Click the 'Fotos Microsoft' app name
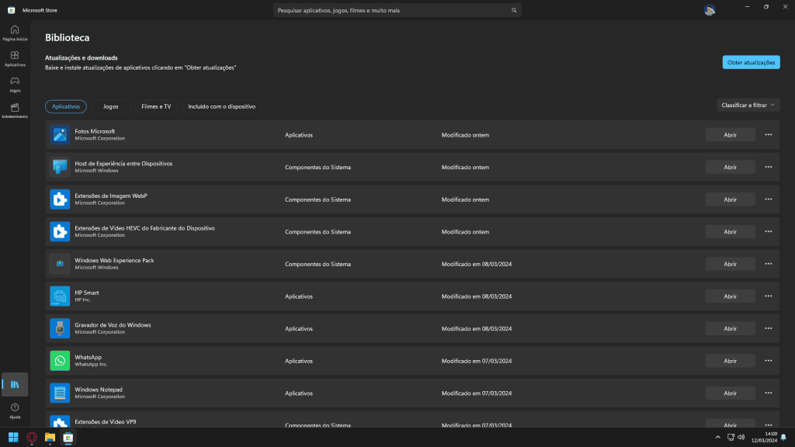Viewport: 795px width, 447px height. pyautogui.click(x=95, y=131)
